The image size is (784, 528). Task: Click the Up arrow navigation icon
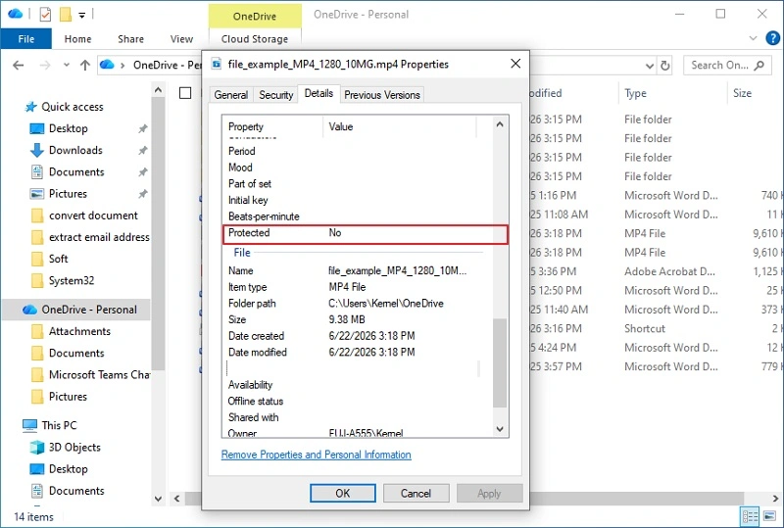(85, 65)
